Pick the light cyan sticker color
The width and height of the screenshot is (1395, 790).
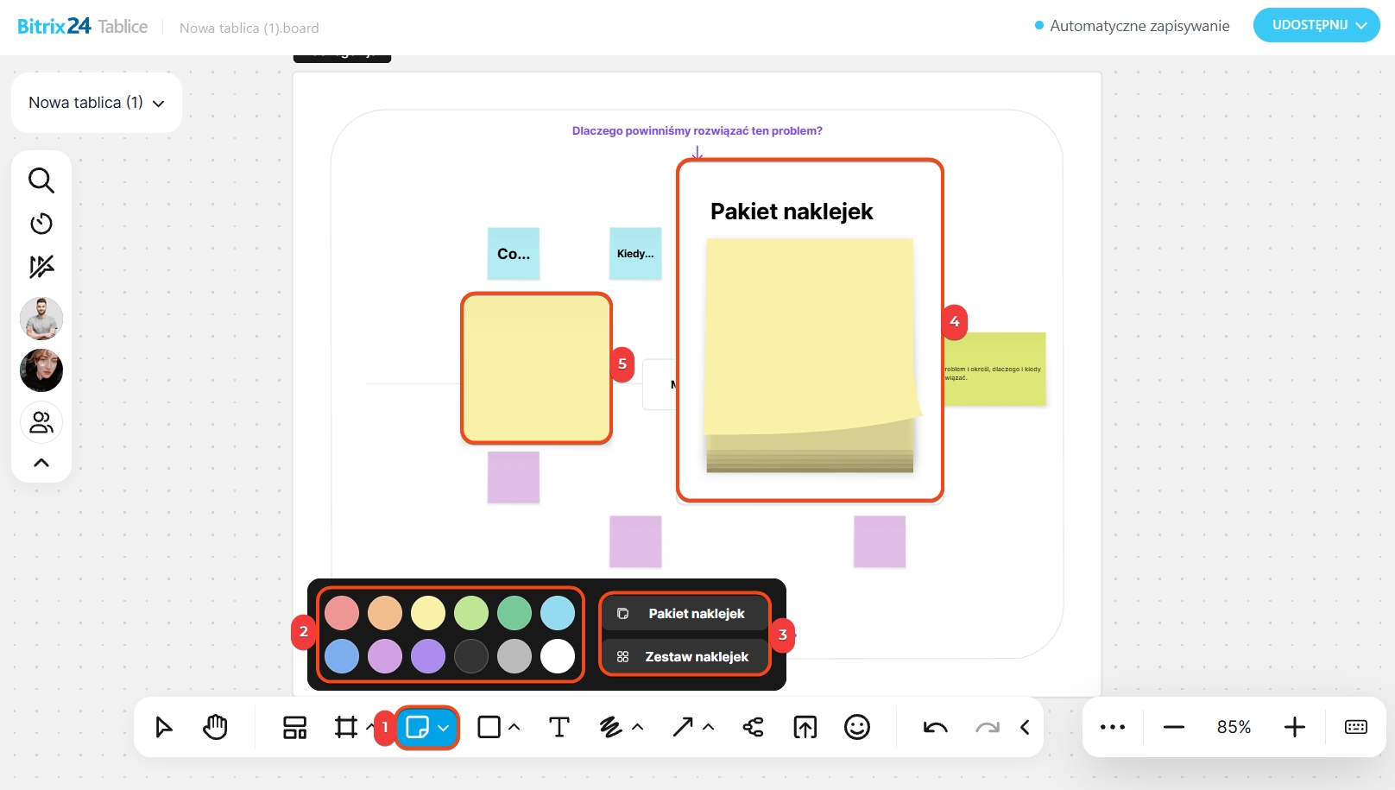pyautogui.click(x=558, y=613)
